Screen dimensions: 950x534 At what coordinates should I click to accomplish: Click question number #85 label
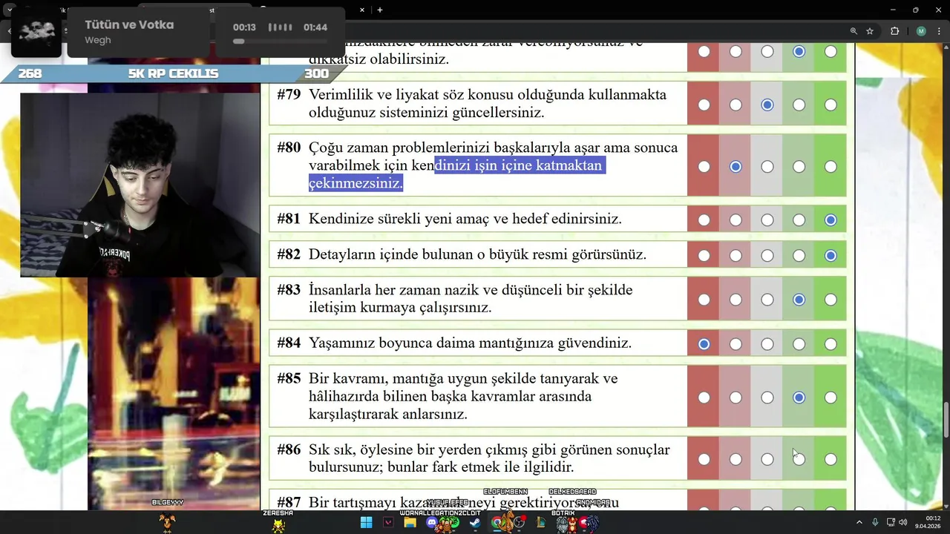289,379
